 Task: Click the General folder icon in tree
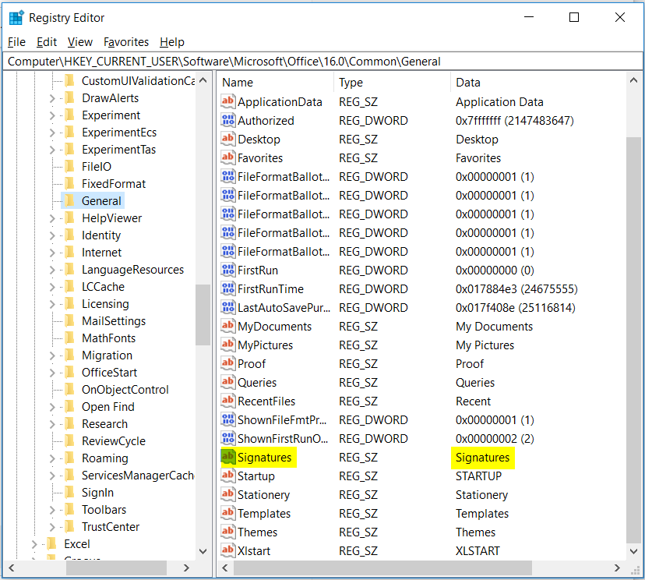pos(70,200)
